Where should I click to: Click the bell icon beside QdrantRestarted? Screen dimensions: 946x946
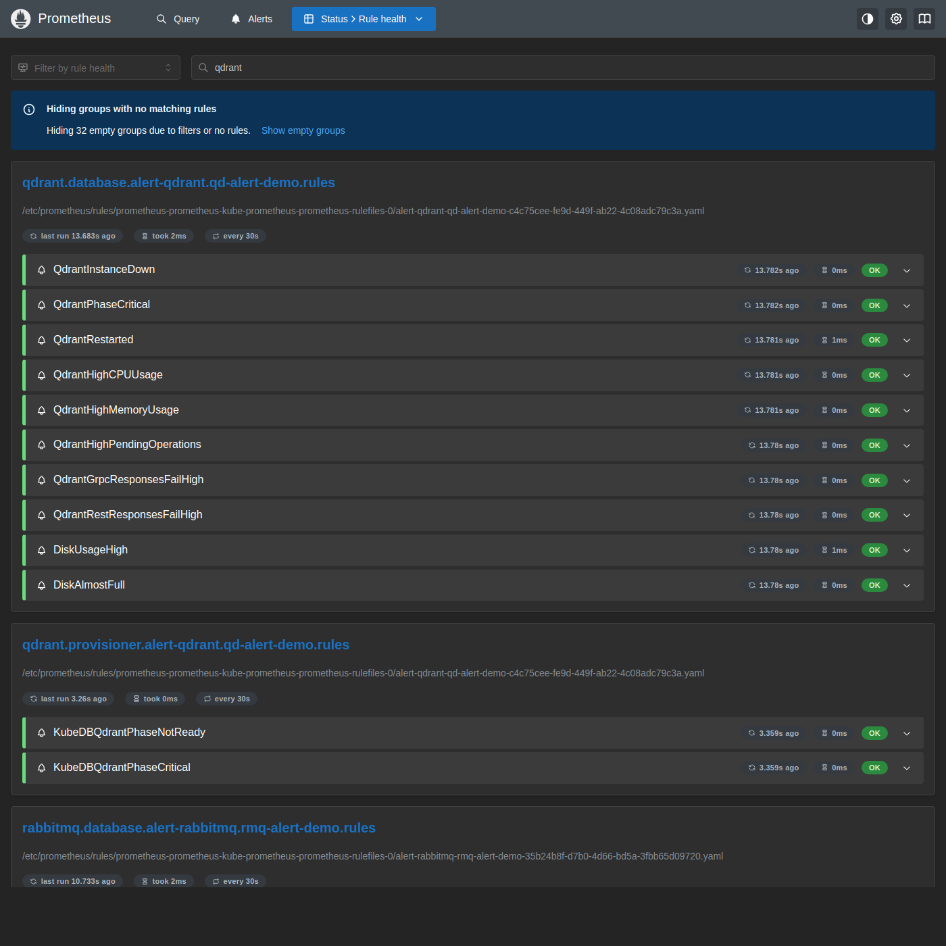click(x=41, y=340)
